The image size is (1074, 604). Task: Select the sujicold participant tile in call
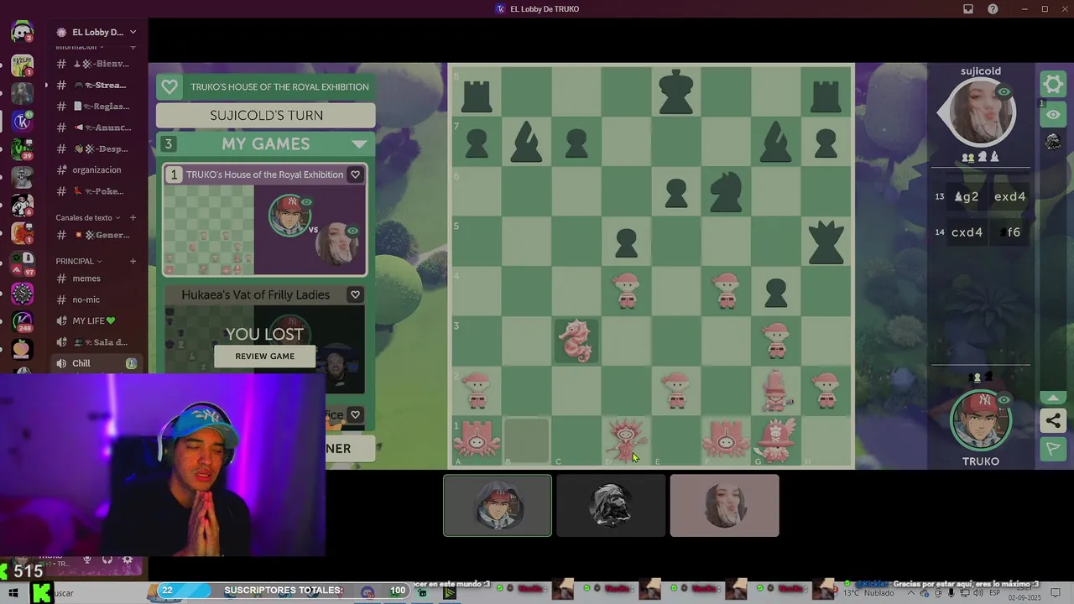pos(724,505)
